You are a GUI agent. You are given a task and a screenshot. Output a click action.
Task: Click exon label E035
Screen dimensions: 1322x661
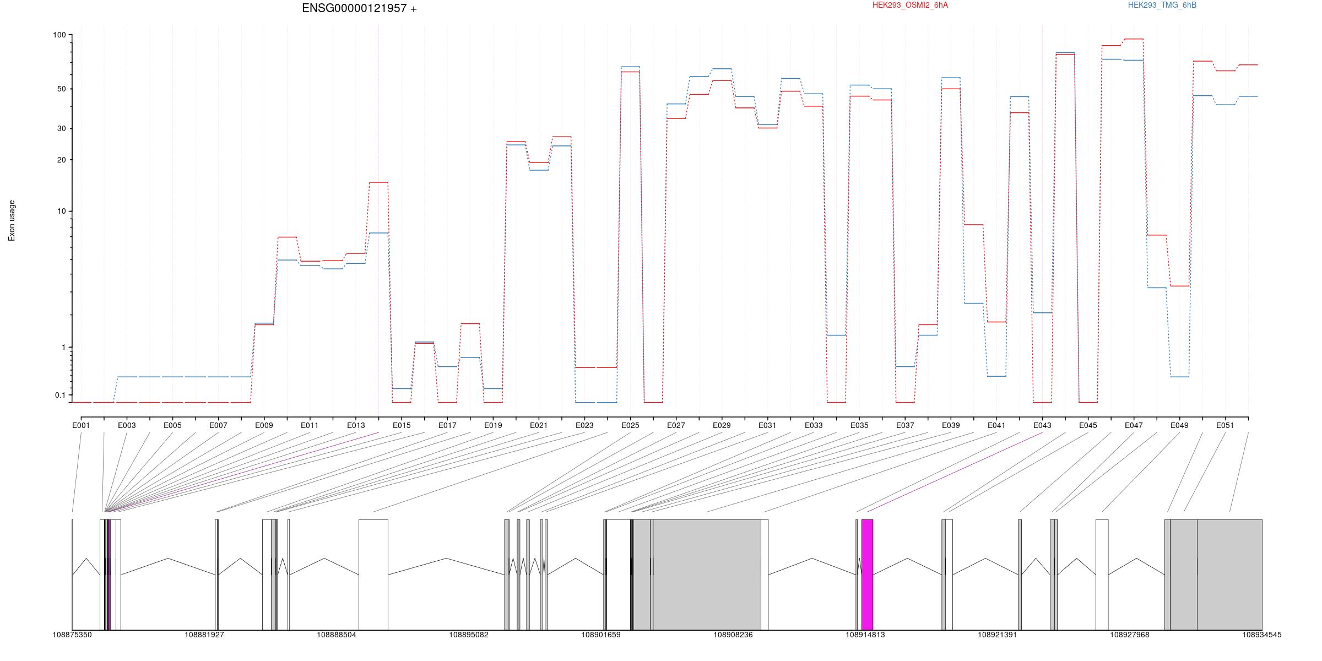pyautogui.click(x=859, y=425)
